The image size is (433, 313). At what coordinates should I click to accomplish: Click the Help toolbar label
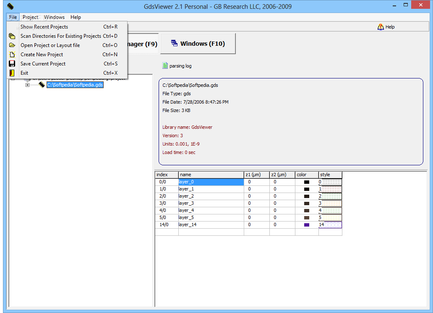point(390,27)
